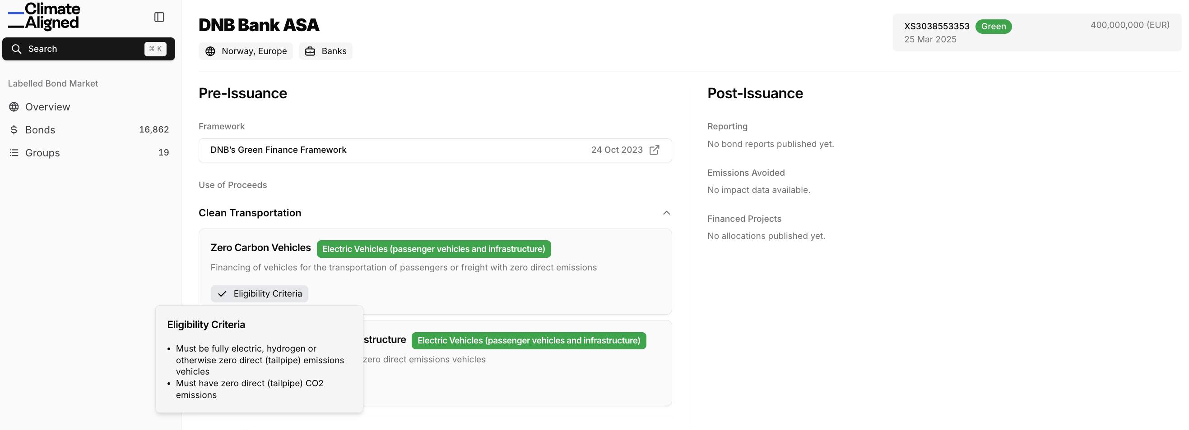Click the Green label badge
The height and width of the screenshot is (430, 1189).
[994, 26]
